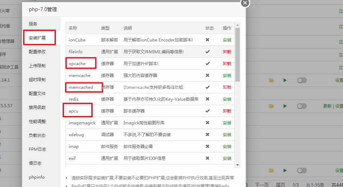Open the 上传限制 tab
Viewport: 343px width, 187px height.
pyautogui.click(x=37, y=65)
